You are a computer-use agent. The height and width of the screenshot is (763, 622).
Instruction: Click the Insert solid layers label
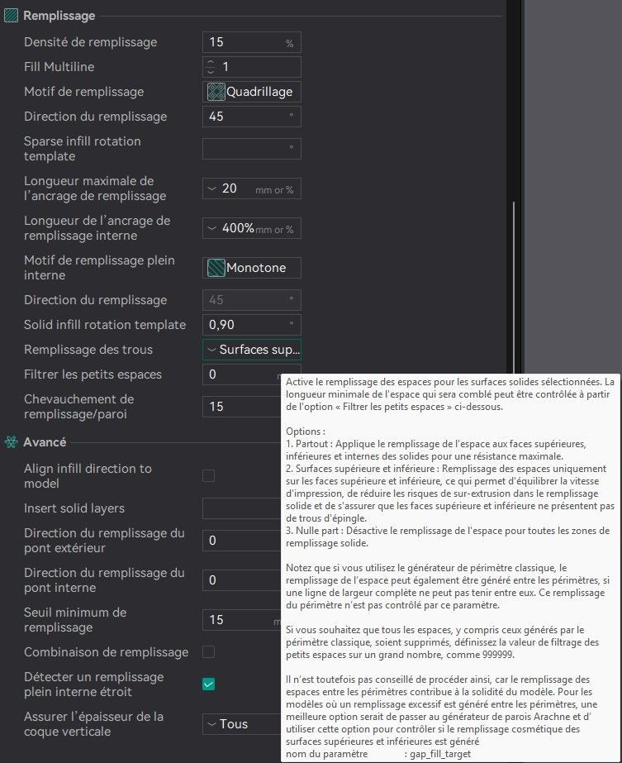tap(74, 508)
